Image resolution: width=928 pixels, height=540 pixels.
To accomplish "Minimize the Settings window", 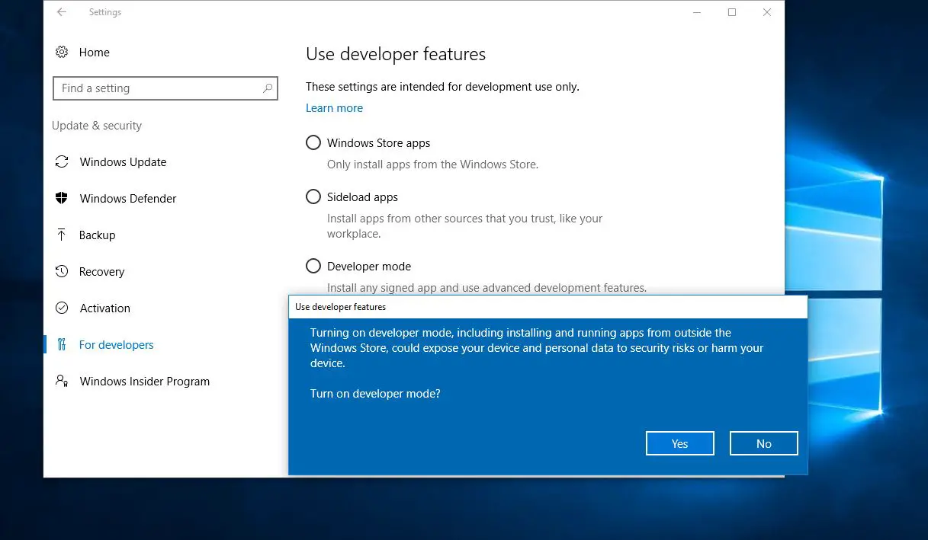I will click(x=697, y=12).
